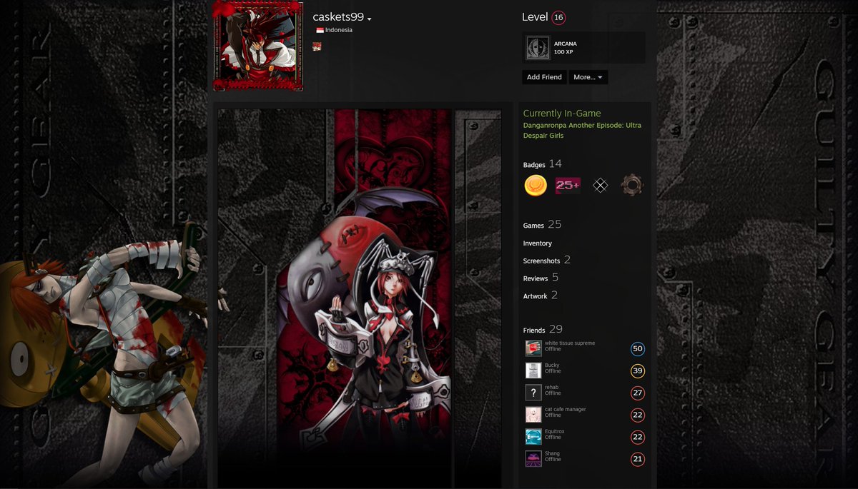
Task: Open Reviews 5 section
Action: 541,278
